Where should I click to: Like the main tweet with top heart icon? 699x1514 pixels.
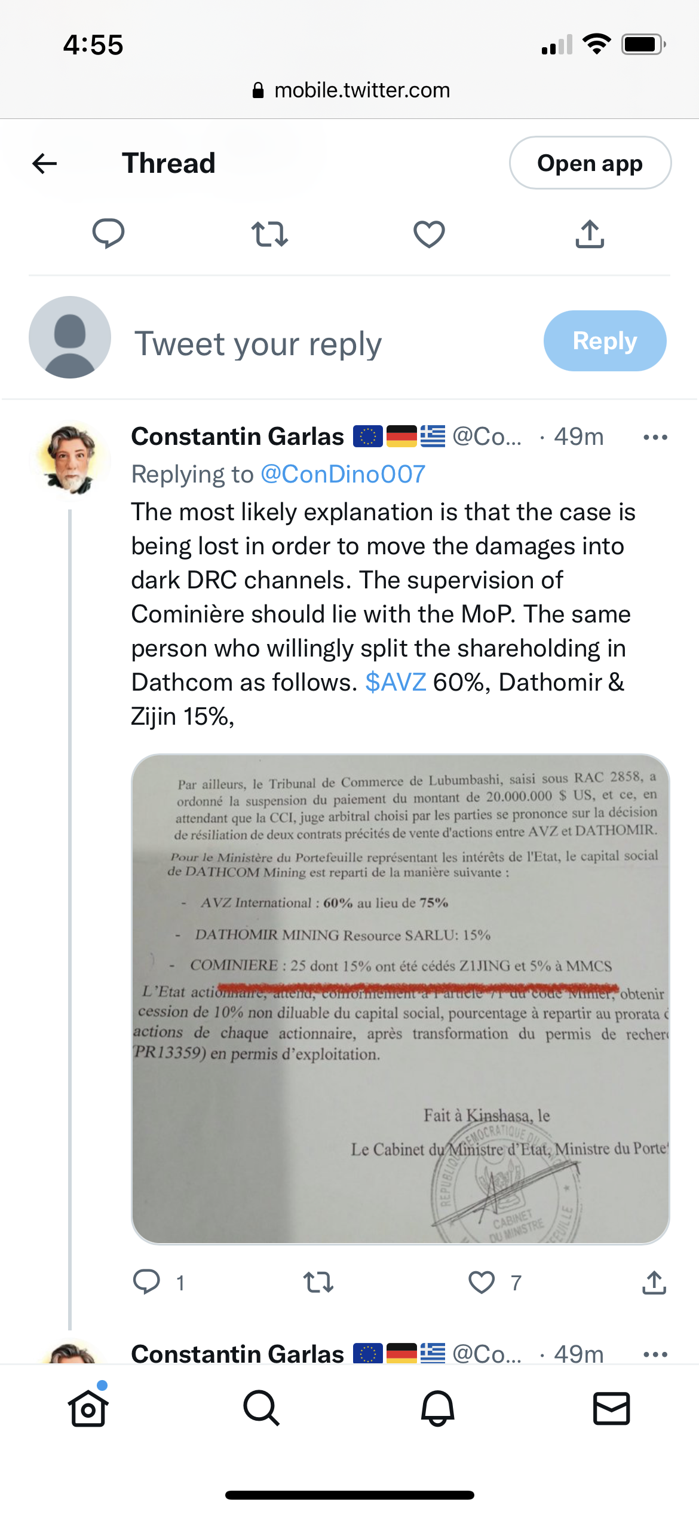pos(429,234)
